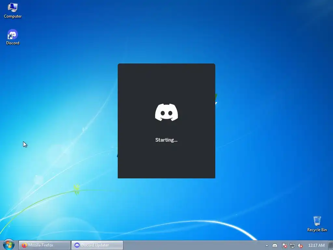Switch to Mozilla Firefox taskbar button

point(45,245)
